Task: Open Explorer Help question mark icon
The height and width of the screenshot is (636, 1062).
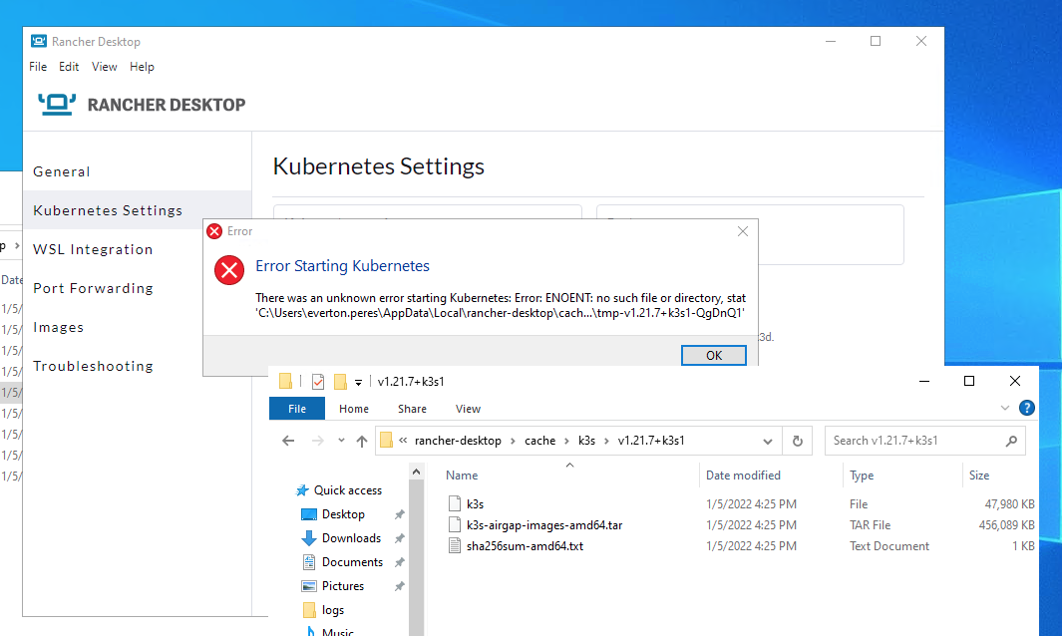Action: (x=1027, y=408)
